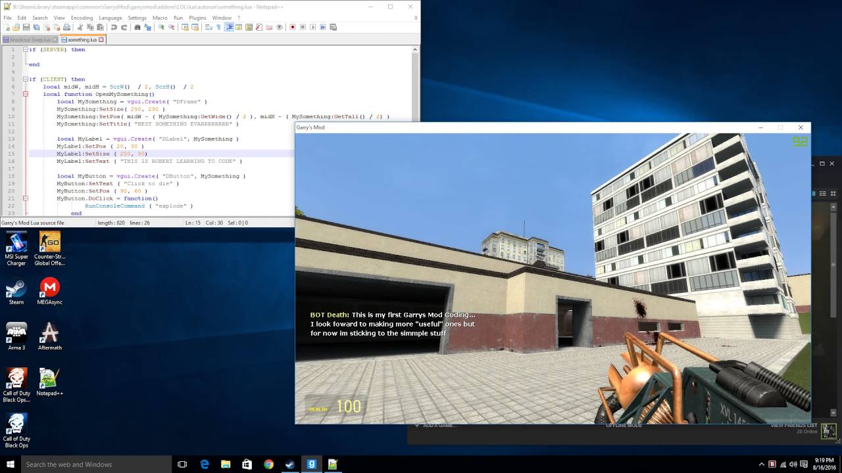The image size is (842, 473).
Task: Toggle the highlighted indent guide icon
Action: 229,27
